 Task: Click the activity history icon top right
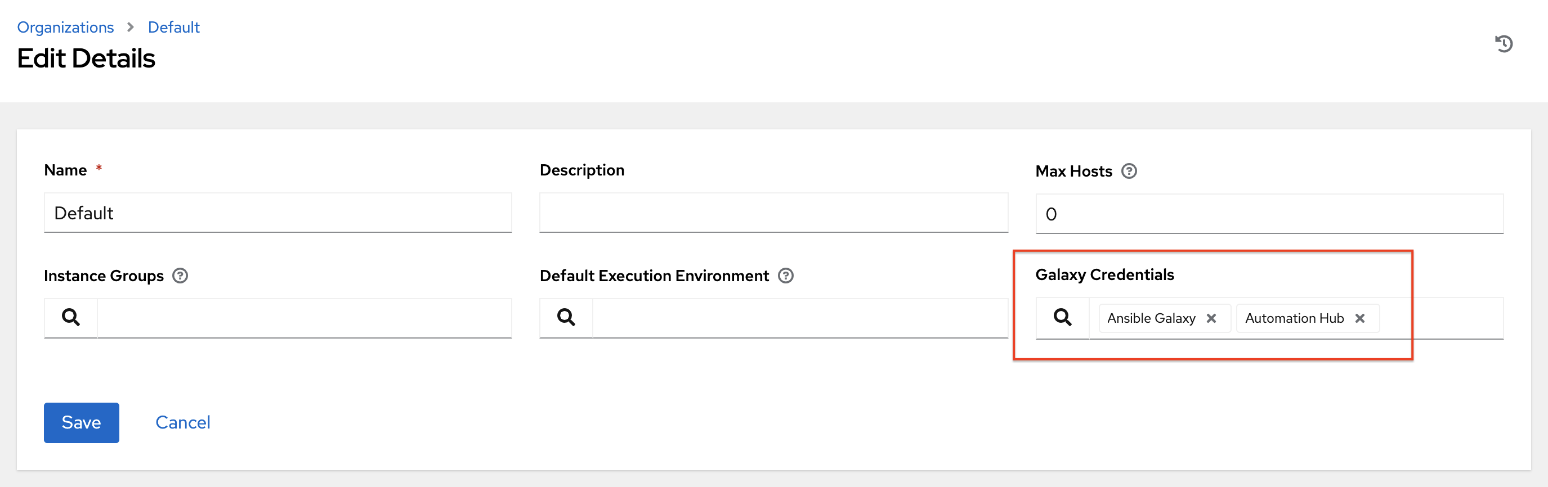[x=1504, y=43]
